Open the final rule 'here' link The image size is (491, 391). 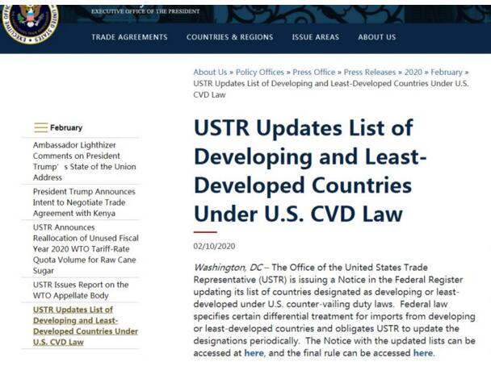point(423,353)
